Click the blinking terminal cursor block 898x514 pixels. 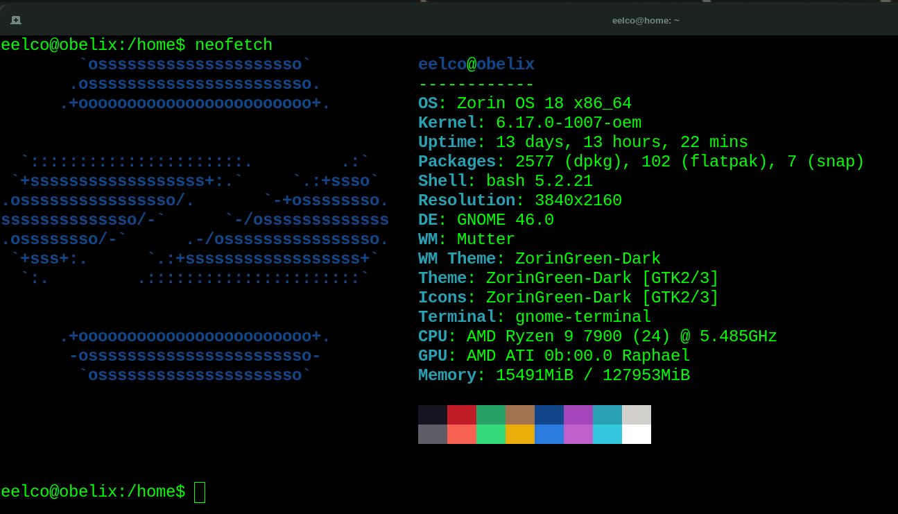pyautogui.click(x=200, y=492)
